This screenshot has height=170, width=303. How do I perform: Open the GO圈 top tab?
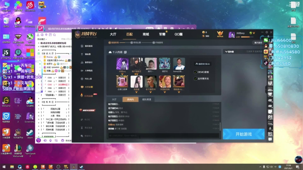(x=178, y=35)
